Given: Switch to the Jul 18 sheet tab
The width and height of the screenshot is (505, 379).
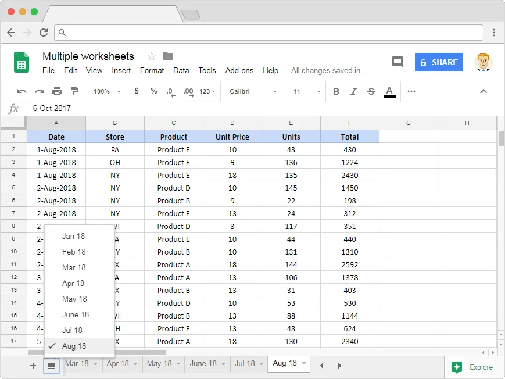Looking at the screenshot, I should pos(245,362).
